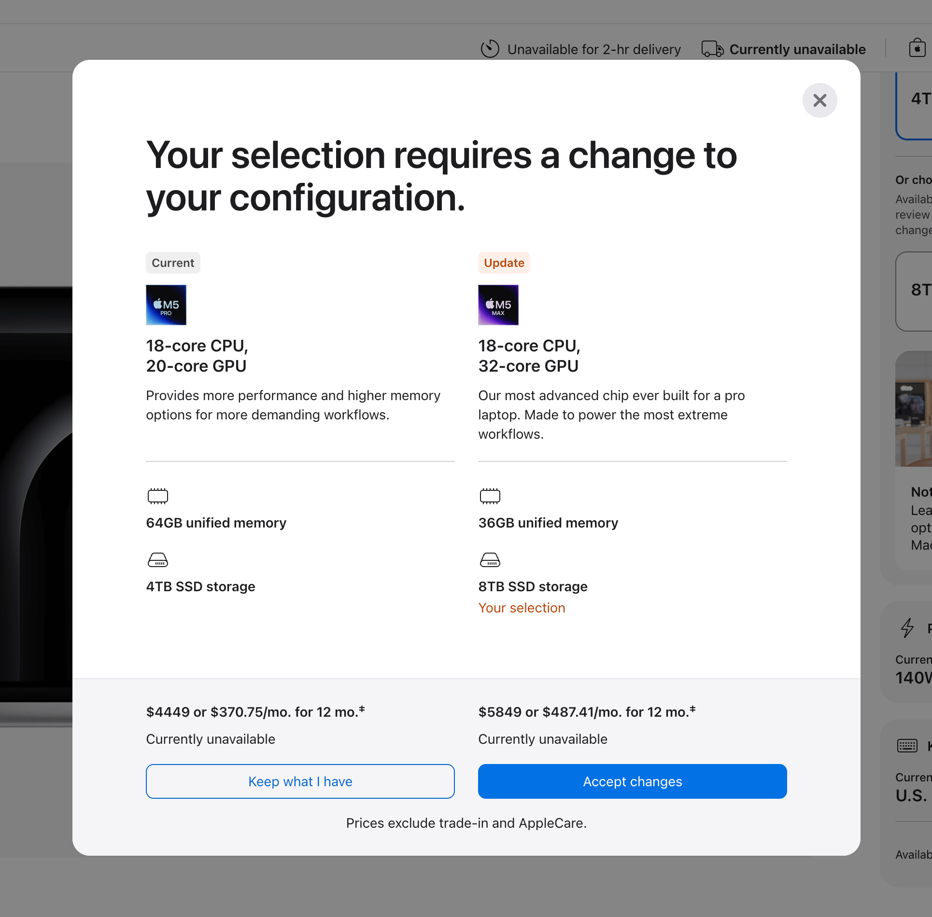Click the storage icon above 8TB SSD
This screenshot has width=932, height=917.
pos(490,560)
